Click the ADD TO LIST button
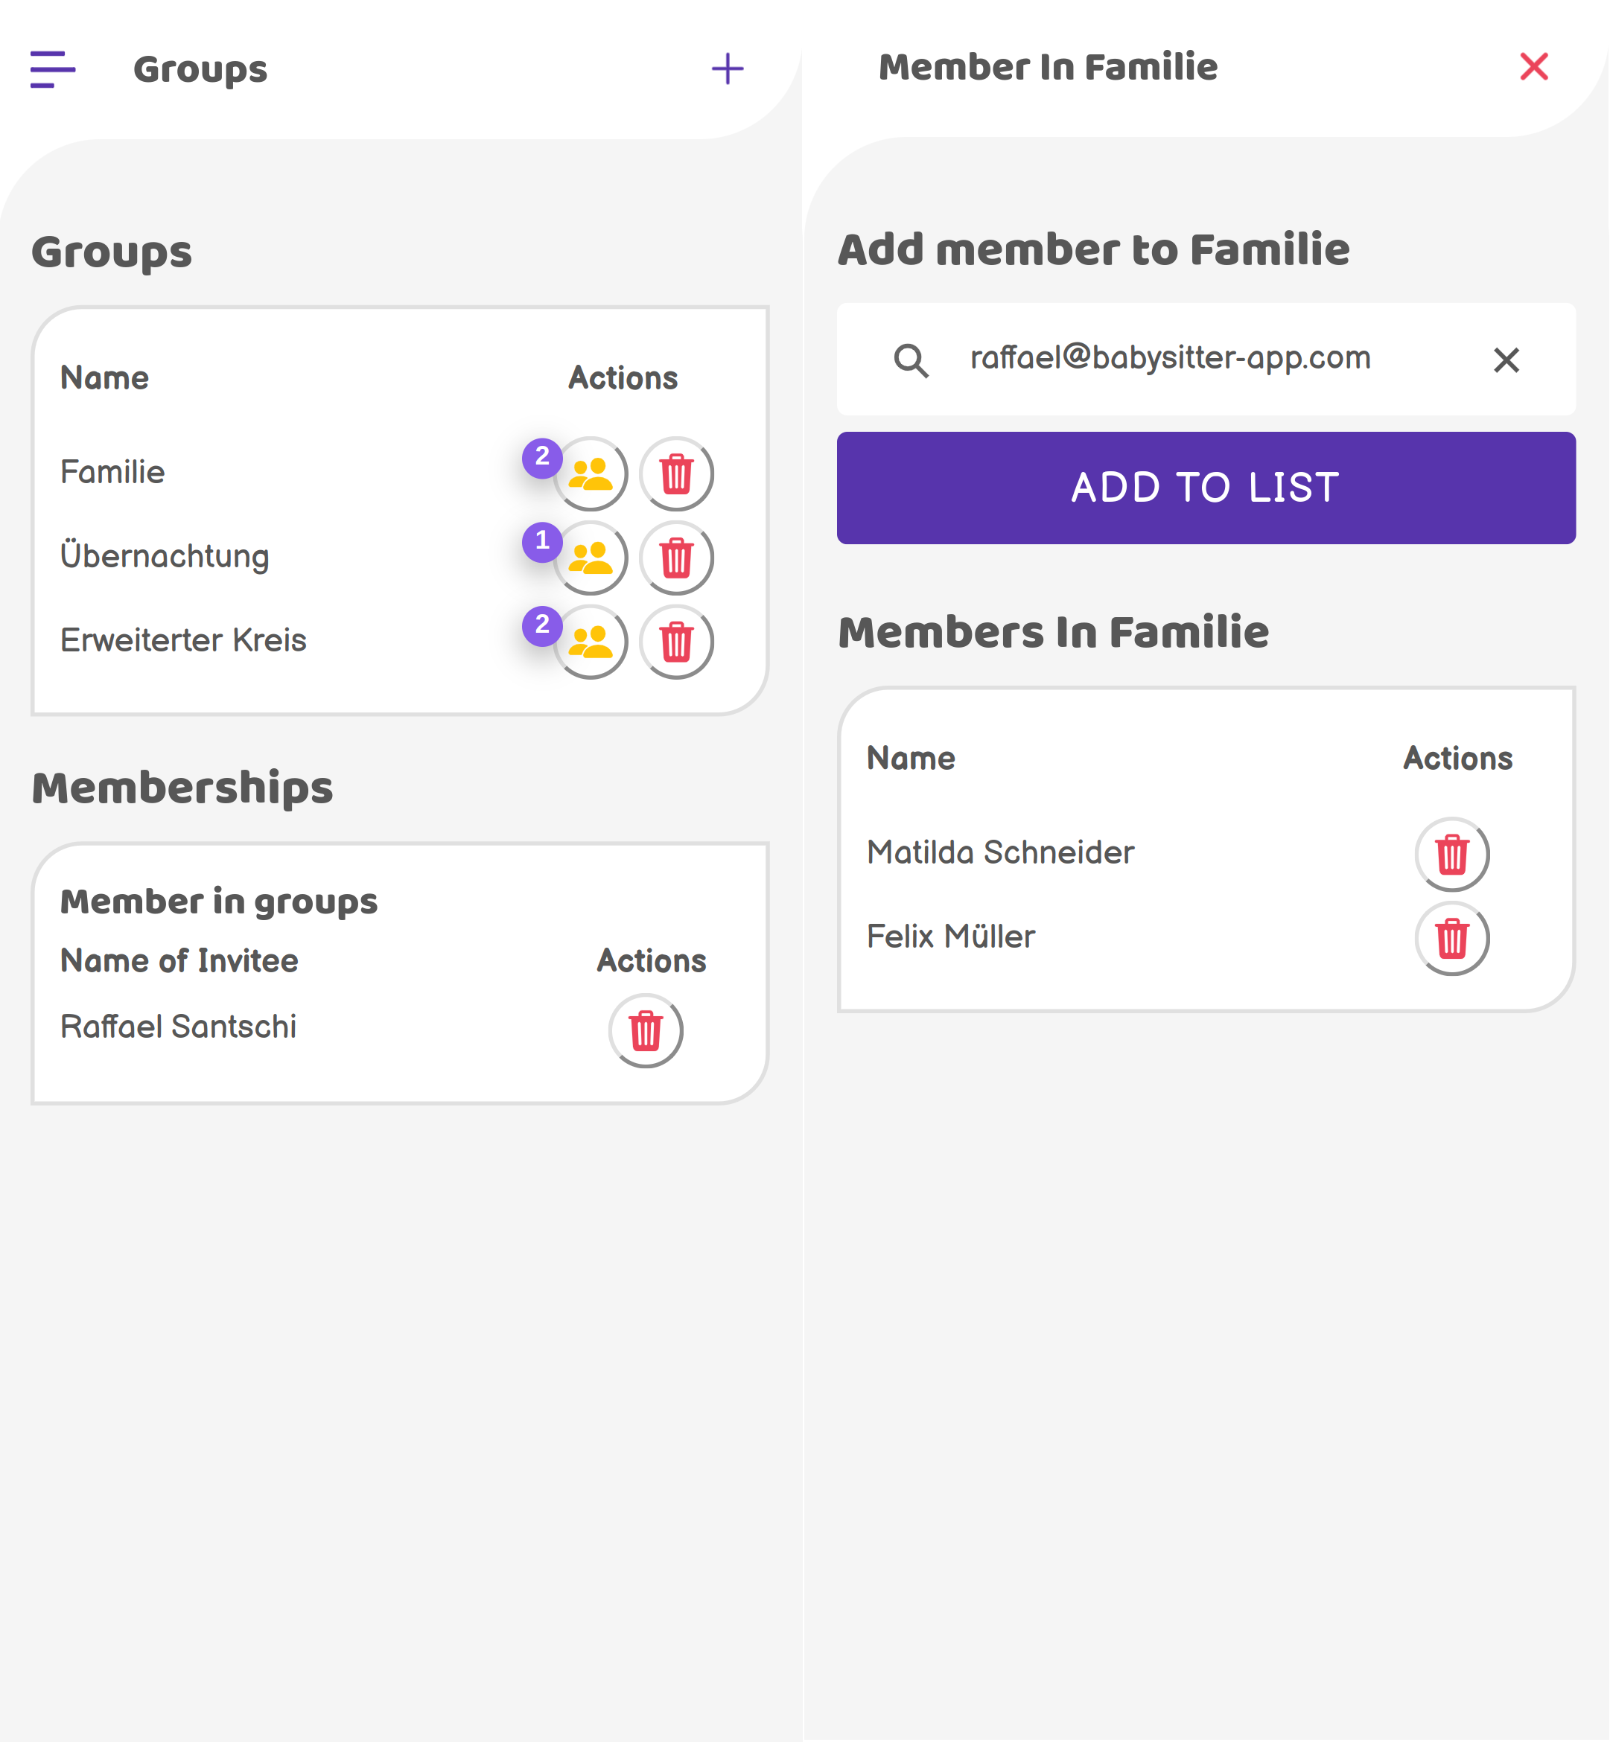The width and height of the screenshot is (1610, 1742). point(1206,488)
